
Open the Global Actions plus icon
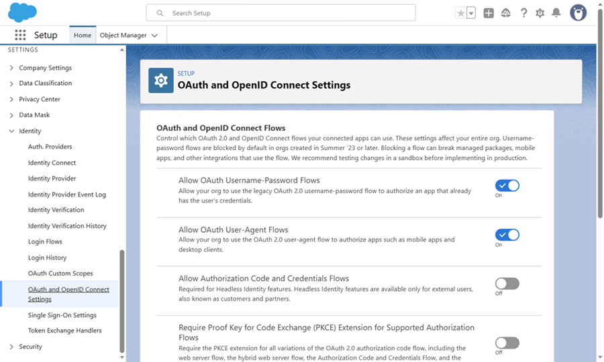[489, 13]
